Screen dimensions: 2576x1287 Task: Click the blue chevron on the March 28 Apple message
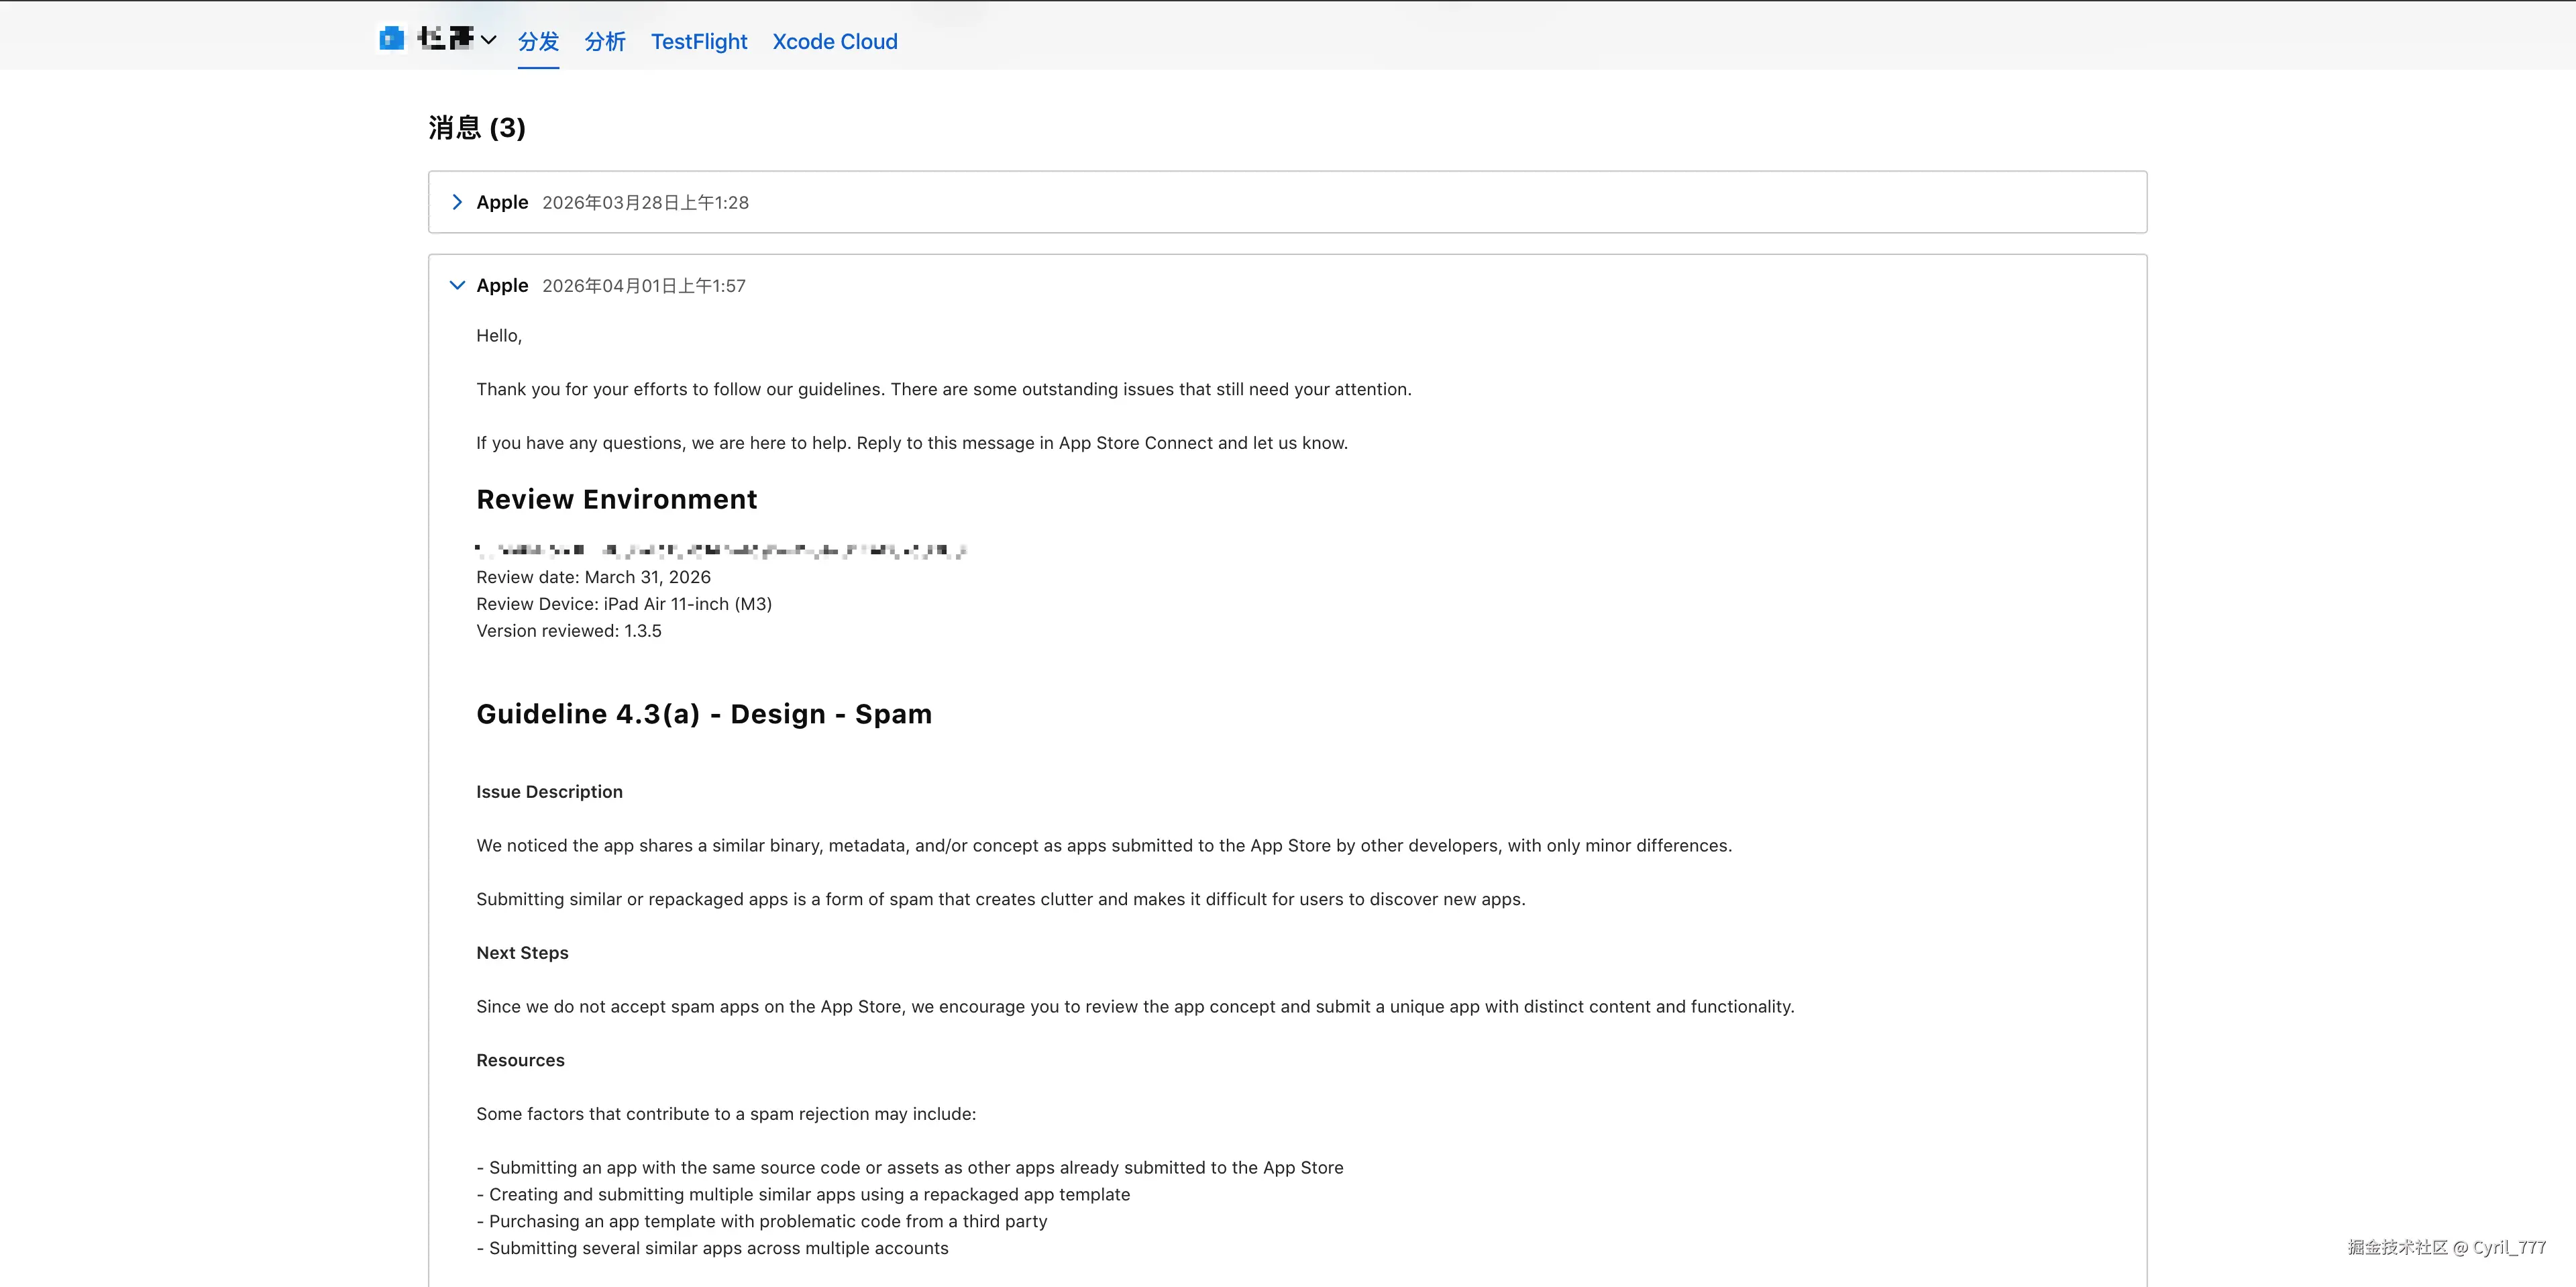point(457,202)
